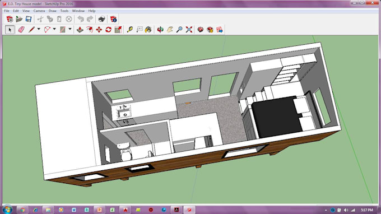Select the Offset tool
The width and height of the screenshot is (381, 214).
click(x=90, y=30)
